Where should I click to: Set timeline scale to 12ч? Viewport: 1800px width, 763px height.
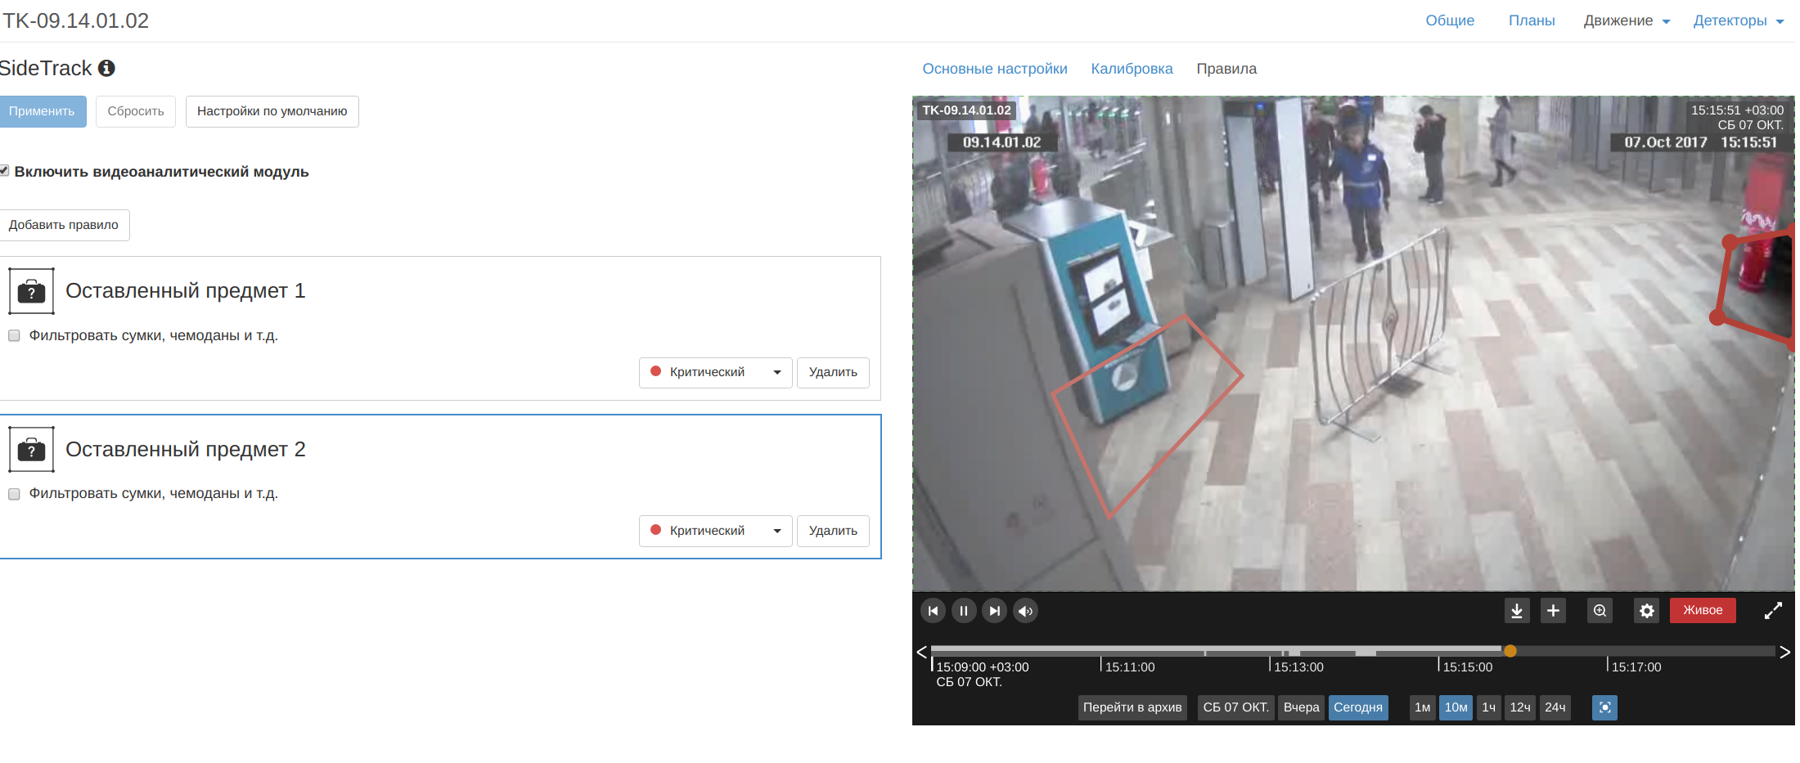(1520, 707)
